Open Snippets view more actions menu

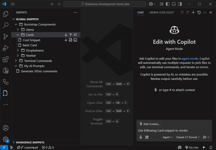[x=75, y=12]
